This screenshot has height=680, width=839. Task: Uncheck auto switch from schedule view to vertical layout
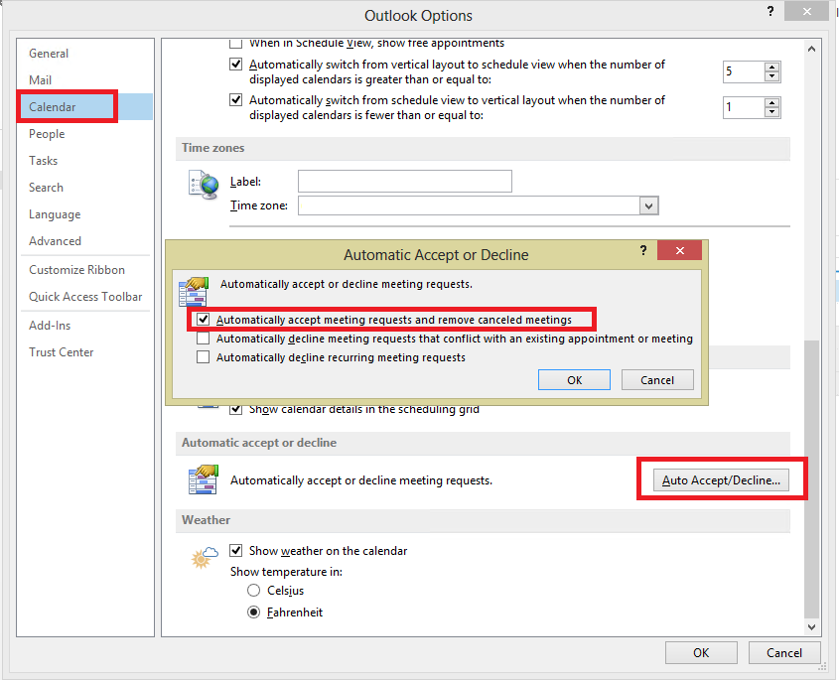[235, 100]
